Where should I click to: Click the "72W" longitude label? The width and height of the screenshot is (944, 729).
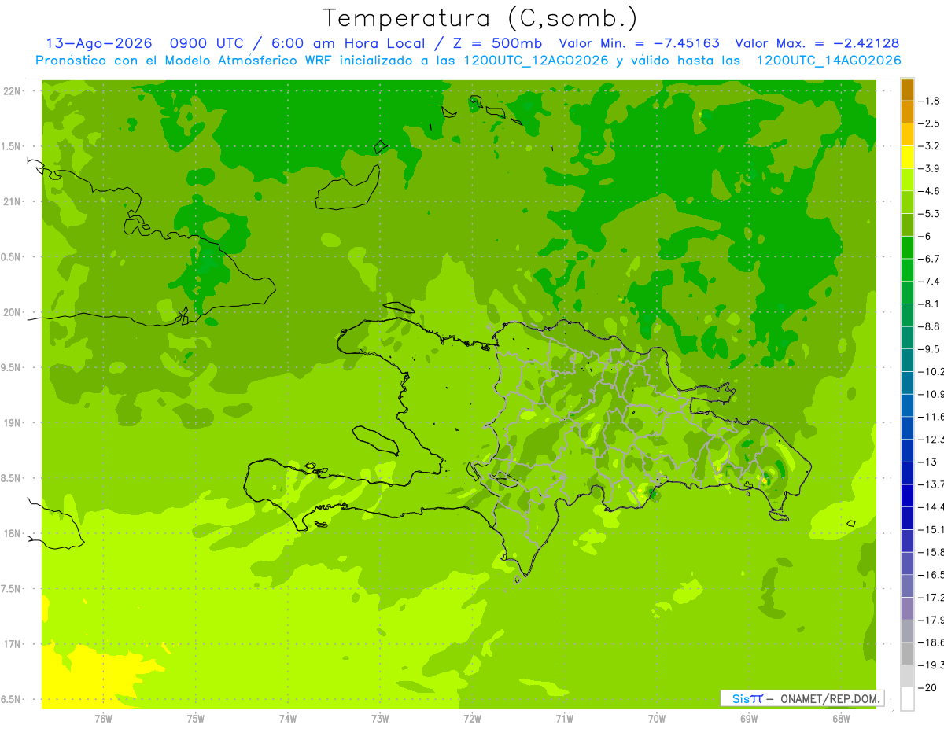click(x=472, y=719)
